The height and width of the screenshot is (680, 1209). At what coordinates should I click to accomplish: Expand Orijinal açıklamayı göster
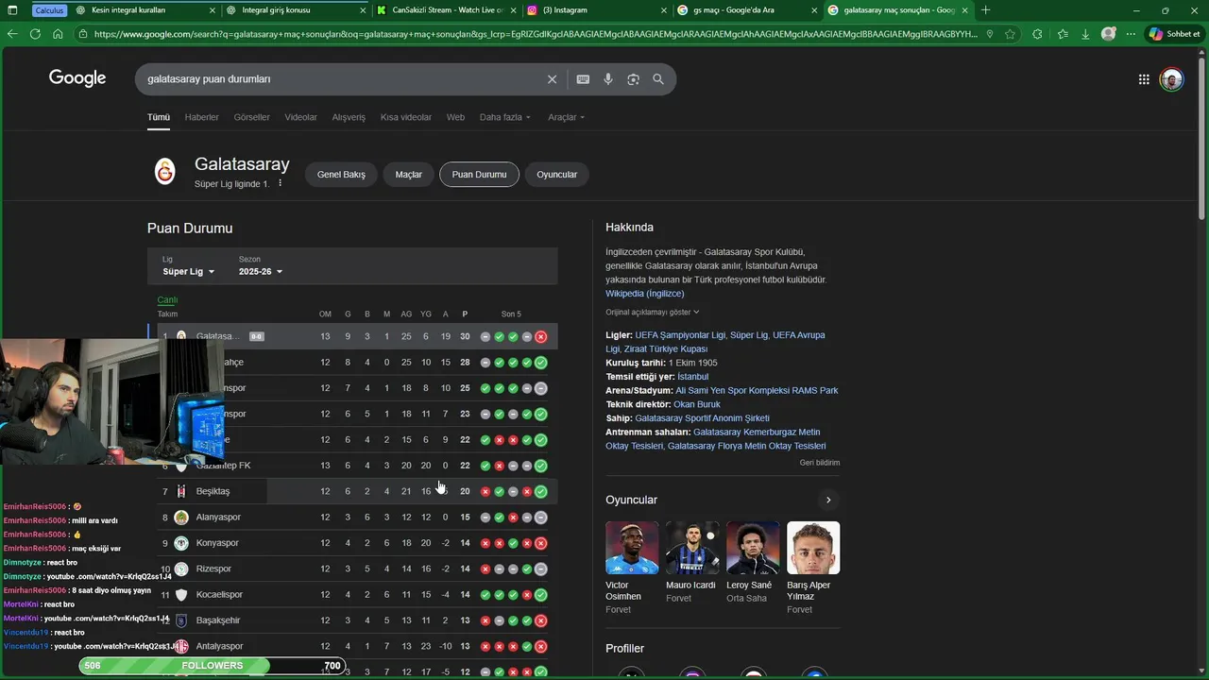(x=653, y=312)
